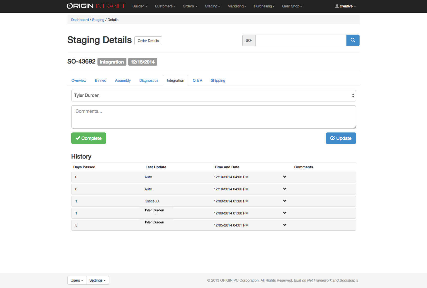
Task: Click the Order Details button
Action: 148,41
